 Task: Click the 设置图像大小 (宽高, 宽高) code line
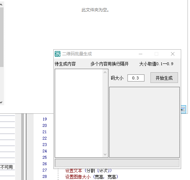[x=91, y=177]
